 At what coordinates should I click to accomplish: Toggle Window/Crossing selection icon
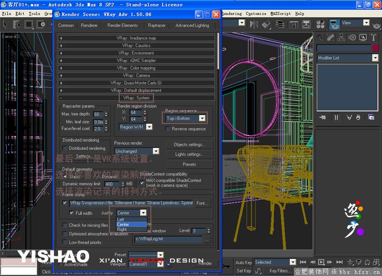tap(41, 24)
